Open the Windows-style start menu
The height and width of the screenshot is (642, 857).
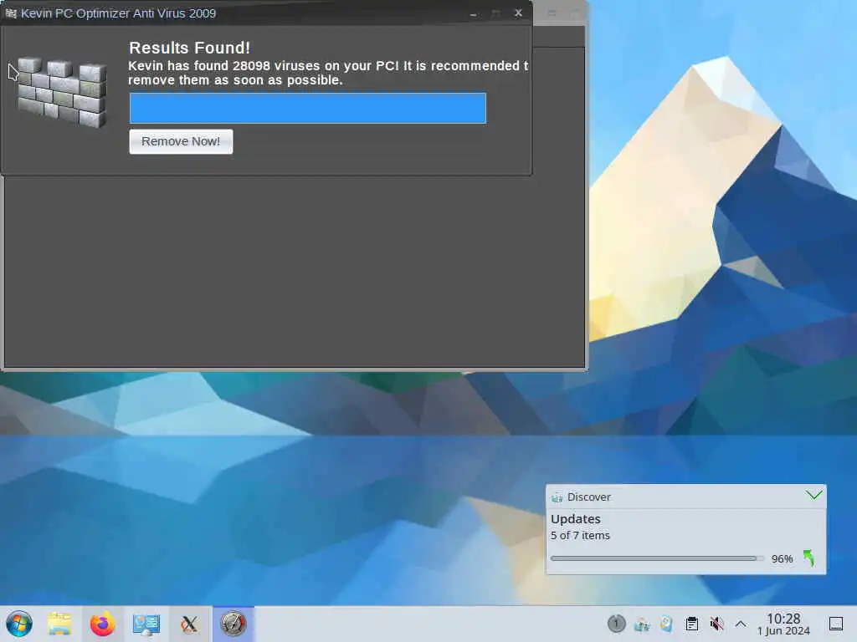19,624
